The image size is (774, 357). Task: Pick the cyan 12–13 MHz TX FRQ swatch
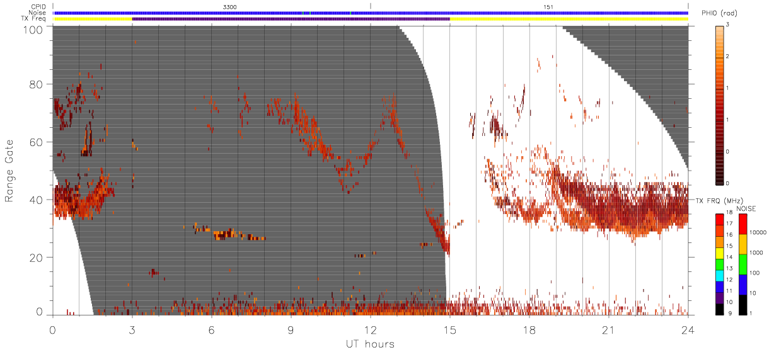tap(719, 275)
